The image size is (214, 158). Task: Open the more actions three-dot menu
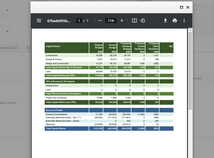pyautogui.click(x=184, y=21)
